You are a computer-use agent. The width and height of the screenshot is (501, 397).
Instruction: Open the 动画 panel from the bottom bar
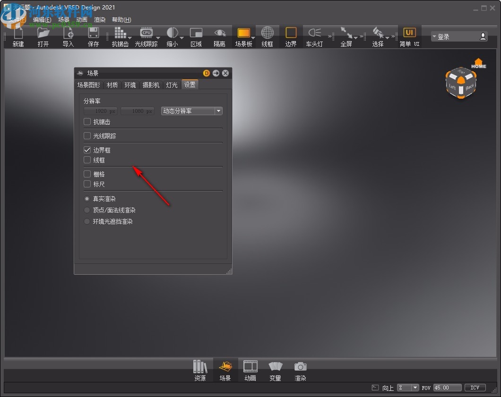pos(250,371)
